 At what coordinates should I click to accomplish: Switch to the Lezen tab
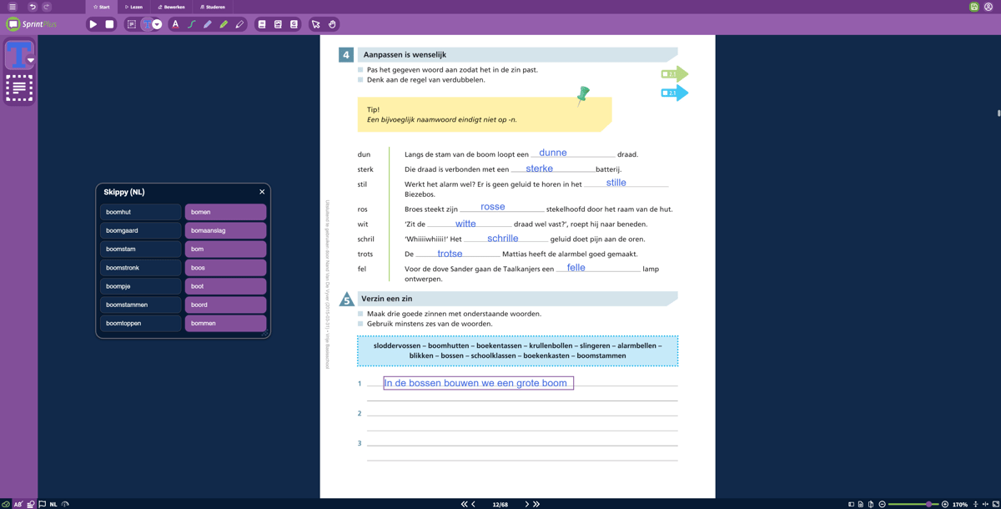pyautogui.click(x=133, y=7)
